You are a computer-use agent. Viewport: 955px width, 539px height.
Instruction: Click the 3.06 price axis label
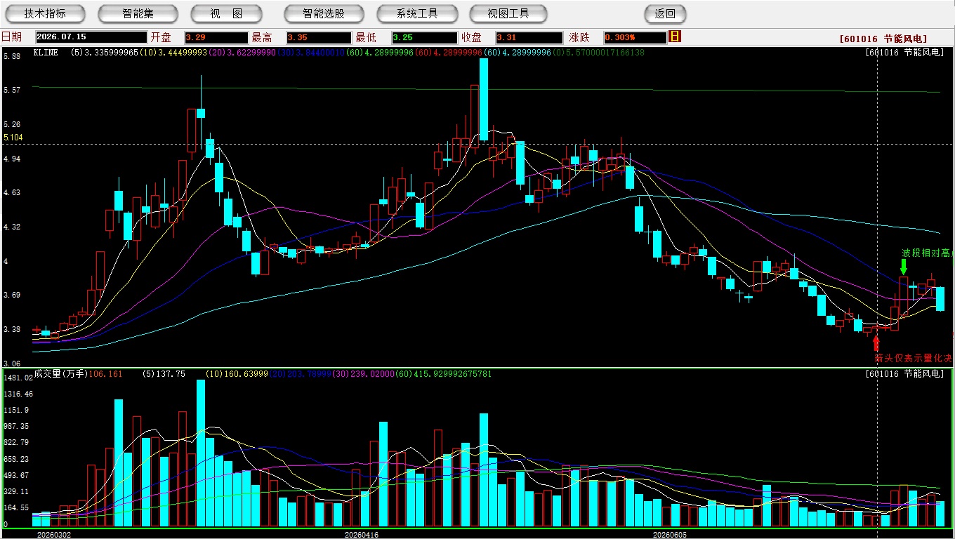coord(11,364)
